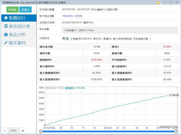Viewport: 181px width, 135px height.
Task: Click the blue chart time range slider
Action: pos(109,132)
